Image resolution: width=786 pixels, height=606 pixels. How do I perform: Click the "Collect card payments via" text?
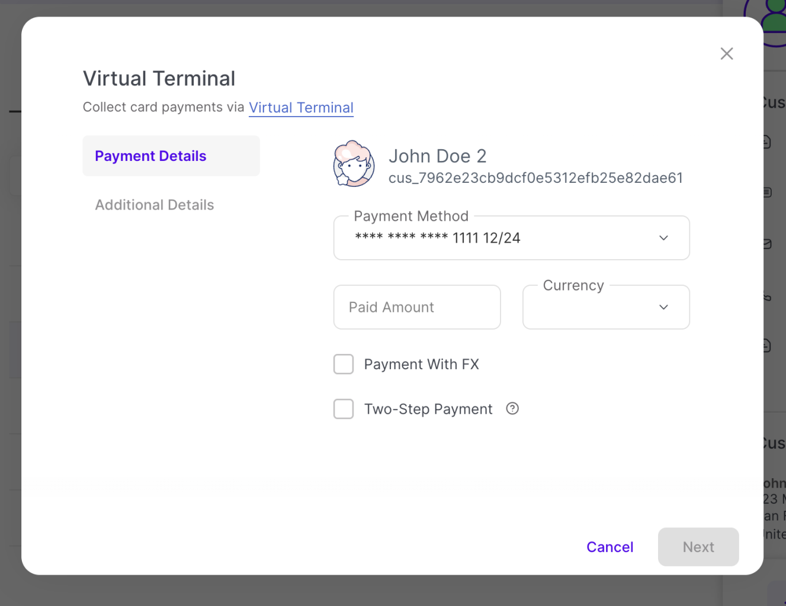click(163, 107)
